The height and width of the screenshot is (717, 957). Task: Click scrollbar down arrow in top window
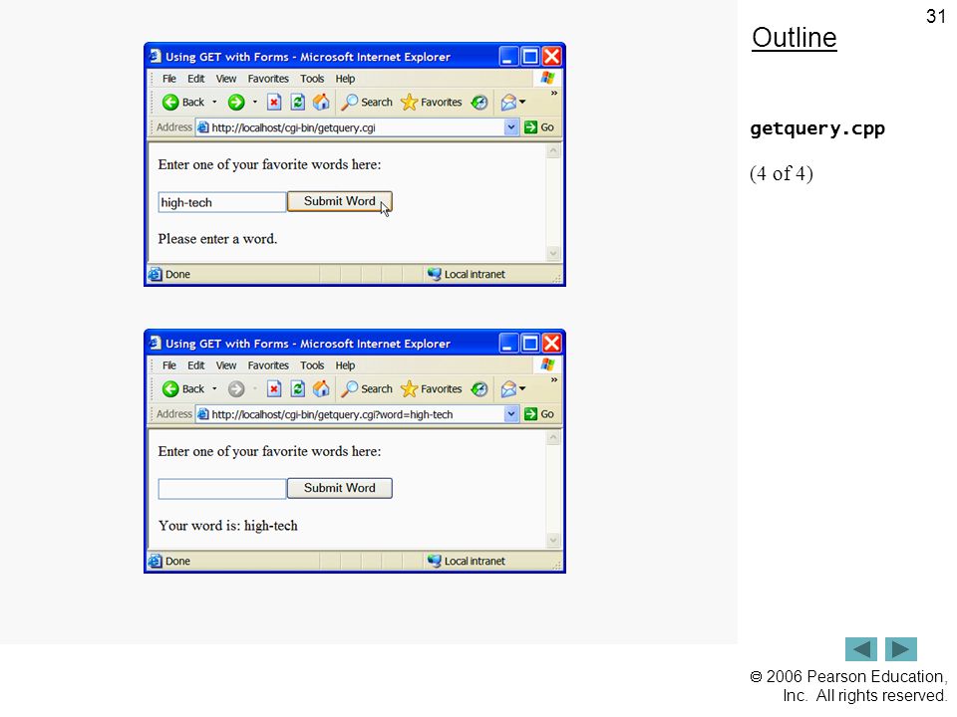(x=553, y=254)
